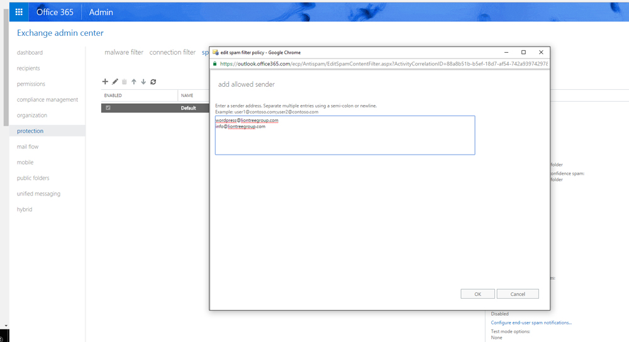The height and width of the screenshot is (342, 629).
Task: Click the Exchange admin center title
Action: point(60,33)
